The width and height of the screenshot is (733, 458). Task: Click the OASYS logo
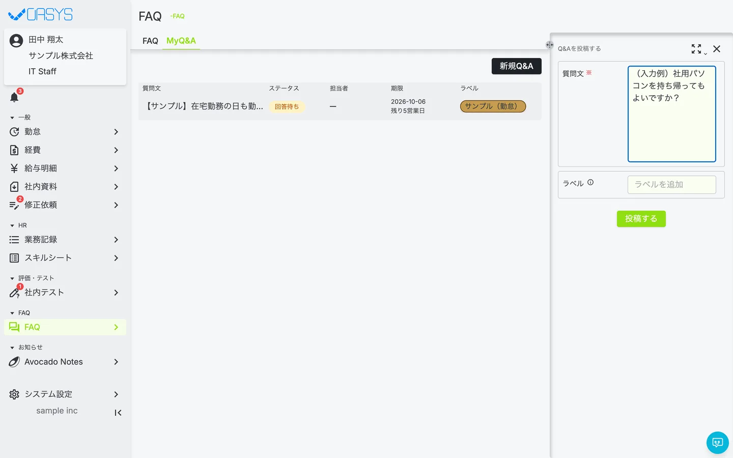[x=41, y=14]
